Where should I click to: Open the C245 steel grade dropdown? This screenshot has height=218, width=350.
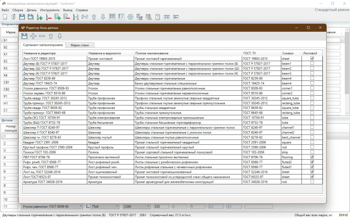point(147,206)
